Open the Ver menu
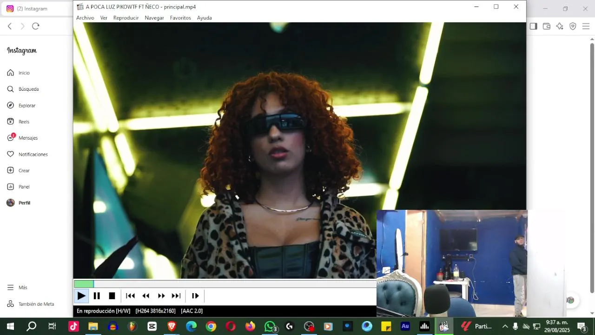Viewport: 595px width, 335px height. (x=104, y=18)
